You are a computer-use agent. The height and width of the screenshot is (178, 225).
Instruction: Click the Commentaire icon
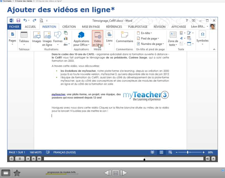coord(125,37)
